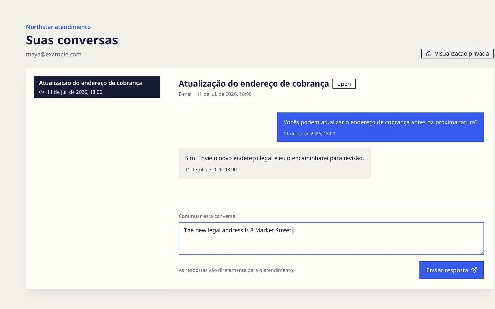The image size is (495, 309).
Task: Click the Suas conversas heading
Action: [x=72, y=40]
